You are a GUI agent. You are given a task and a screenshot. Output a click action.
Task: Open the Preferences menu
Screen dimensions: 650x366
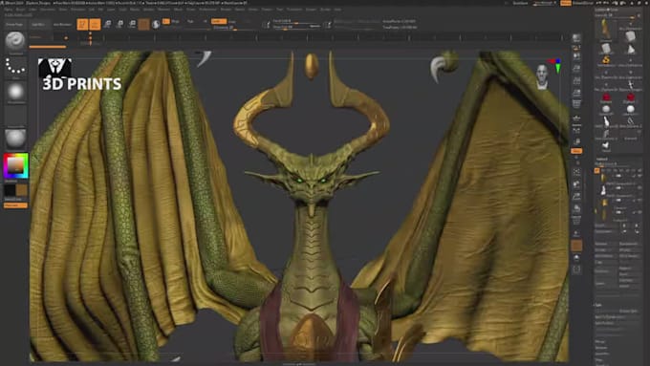pyautogui.click(x=207, y=10)
